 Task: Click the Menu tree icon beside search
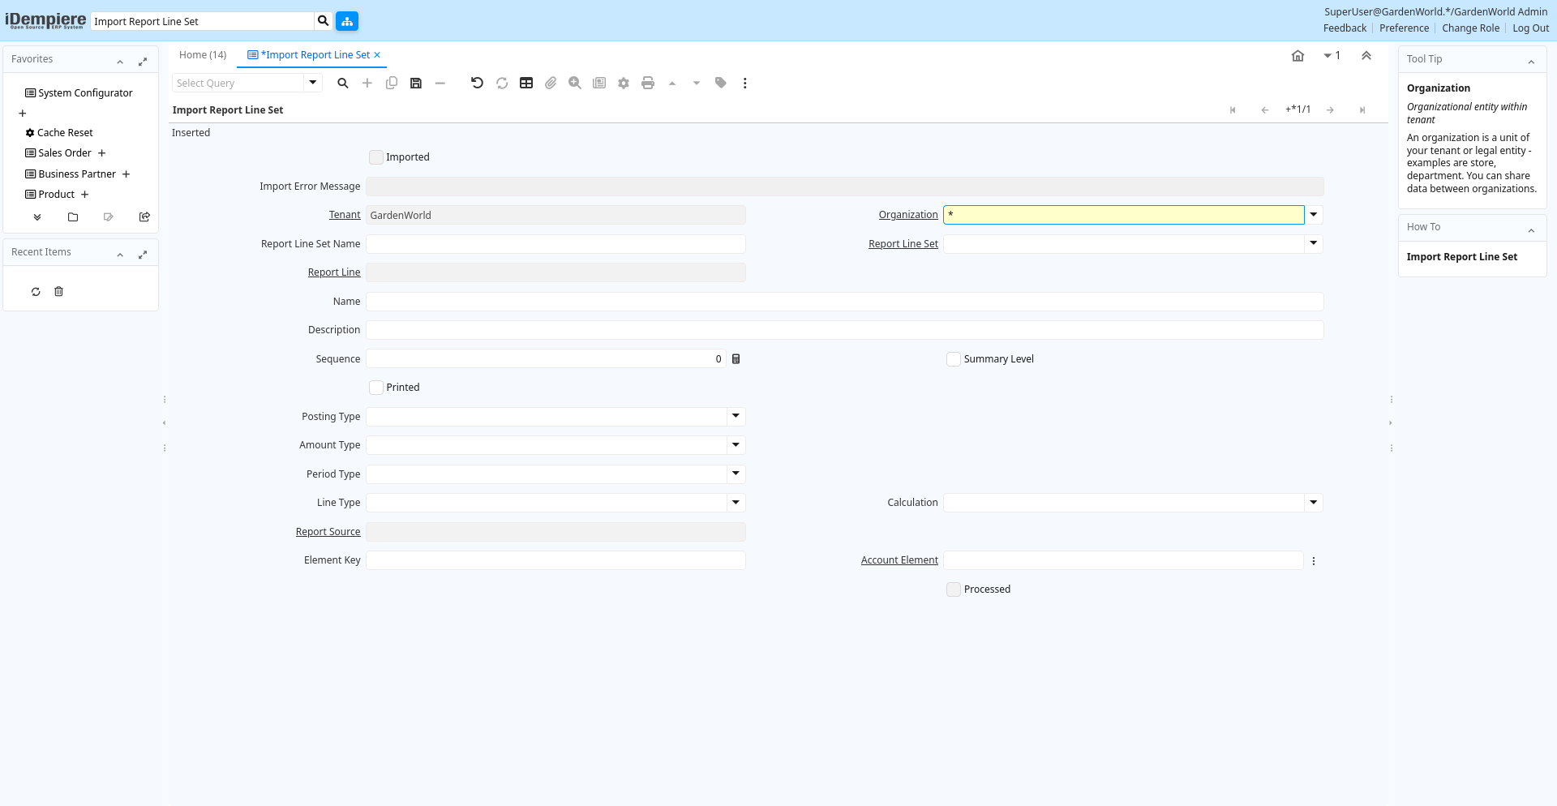click(347, 21)
